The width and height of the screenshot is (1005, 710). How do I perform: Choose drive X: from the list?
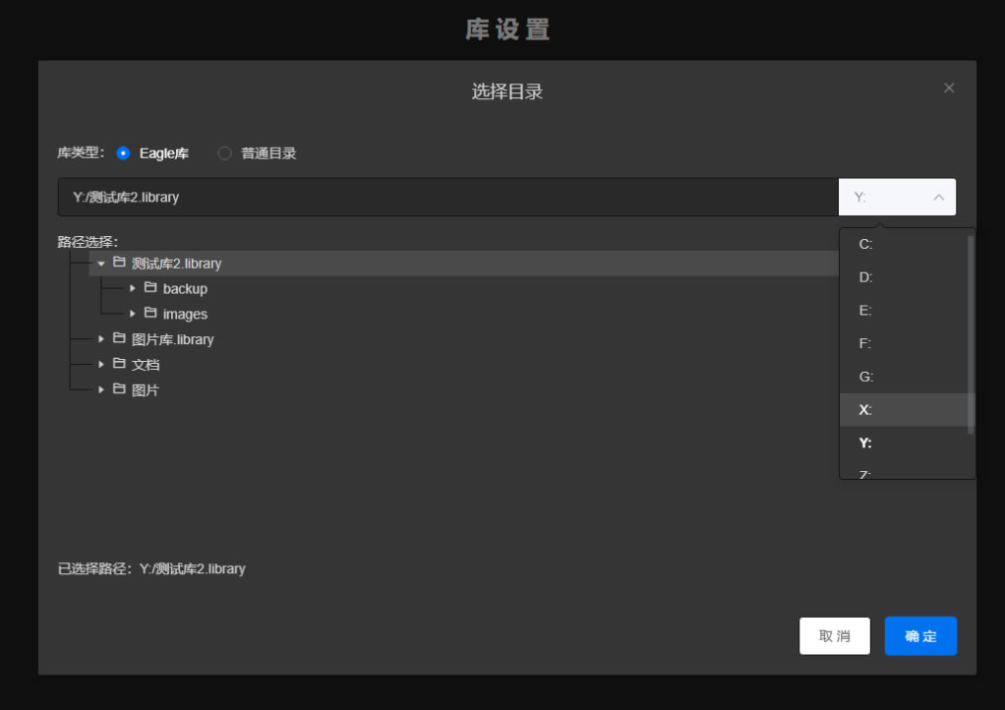coord(904,409)
